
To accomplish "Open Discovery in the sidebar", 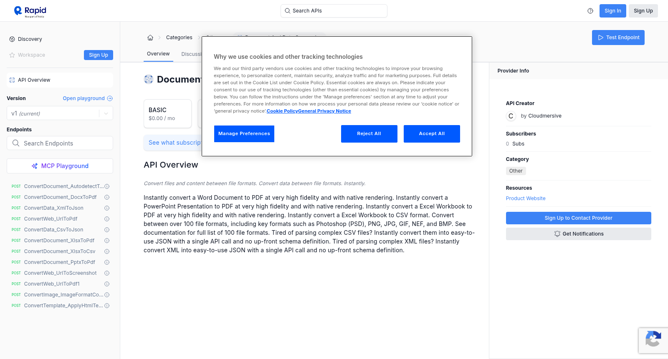I will tap(25, 39).
